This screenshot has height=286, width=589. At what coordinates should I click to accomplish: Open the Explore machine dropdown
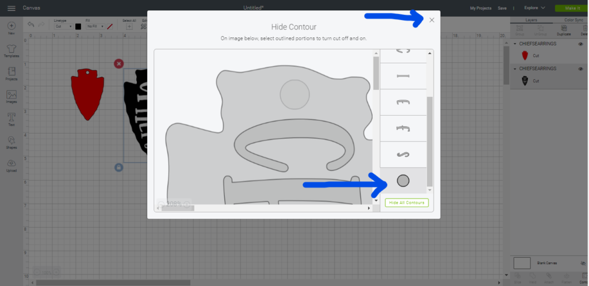coord(534,8)
